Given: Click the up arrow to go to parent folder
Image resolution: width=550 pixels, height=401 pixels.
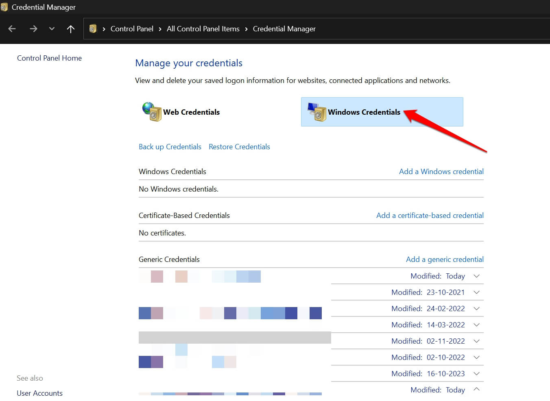Looking at the screenshot, I should point(70,29).
